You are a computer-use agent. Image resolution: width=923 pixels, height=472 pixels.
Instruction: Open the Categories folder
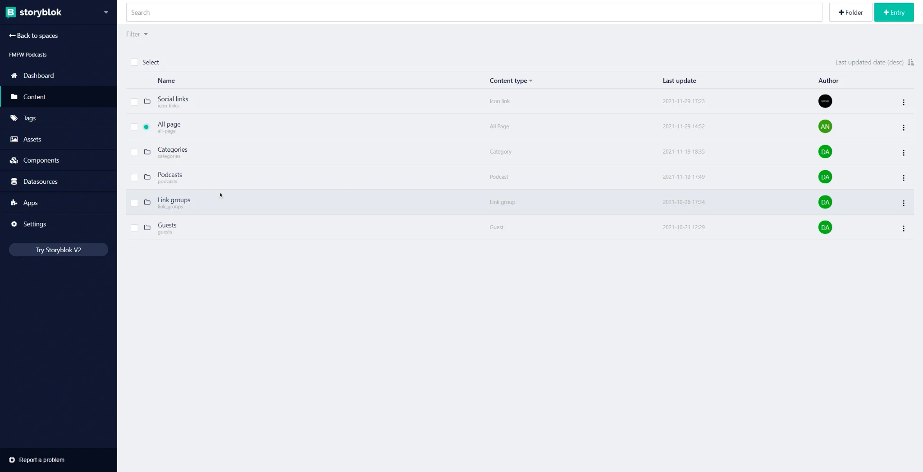click(172, 150)
